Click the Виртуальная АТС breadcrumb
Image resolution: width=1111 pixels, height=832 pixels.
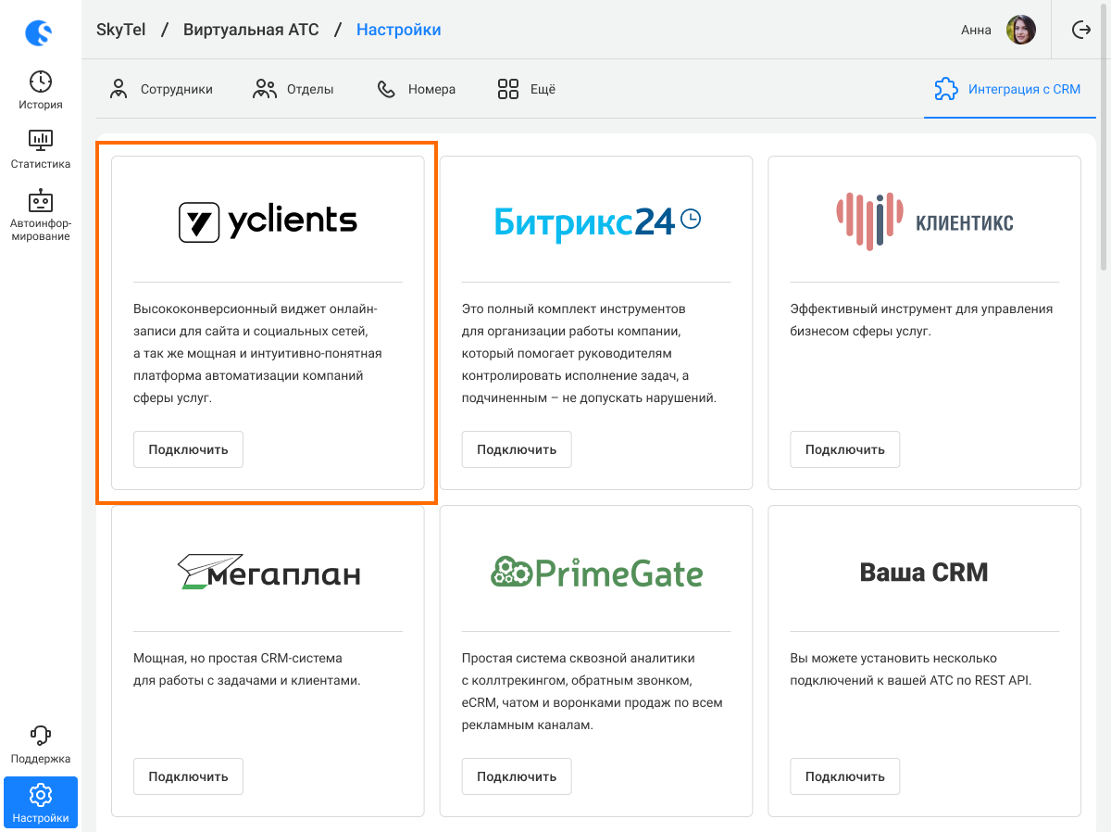[251, 30]
